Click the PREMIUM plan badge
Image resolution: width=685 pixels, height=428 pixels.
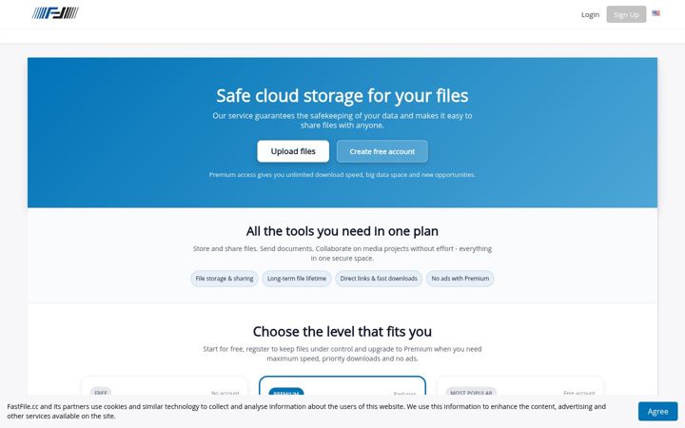click(x=286, y=392)
